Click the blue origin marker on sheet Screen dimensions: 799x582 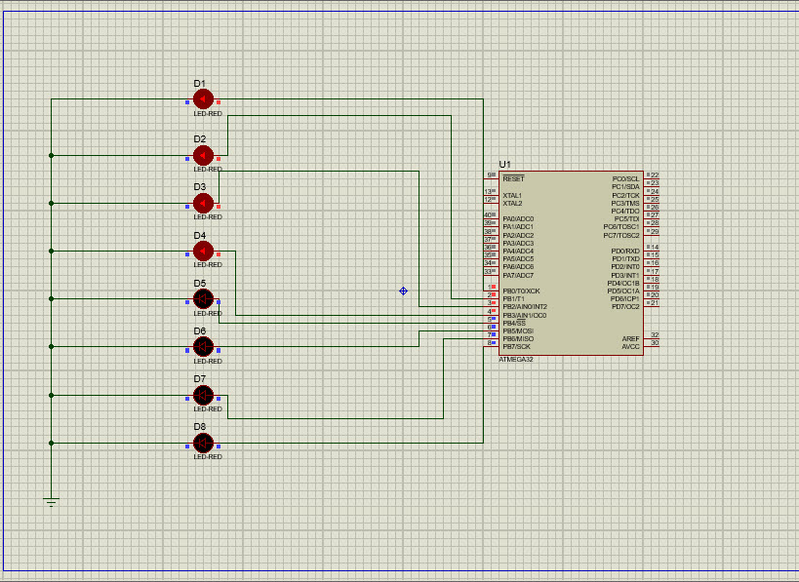click(403, 291)
